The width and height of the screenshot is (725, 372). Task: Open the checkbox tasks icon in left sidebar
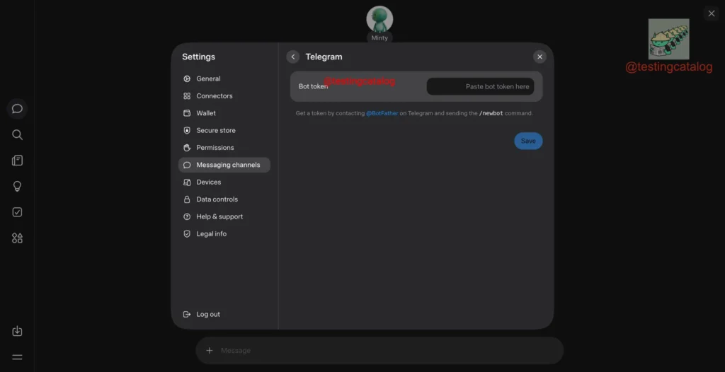(x=17, y=212)
